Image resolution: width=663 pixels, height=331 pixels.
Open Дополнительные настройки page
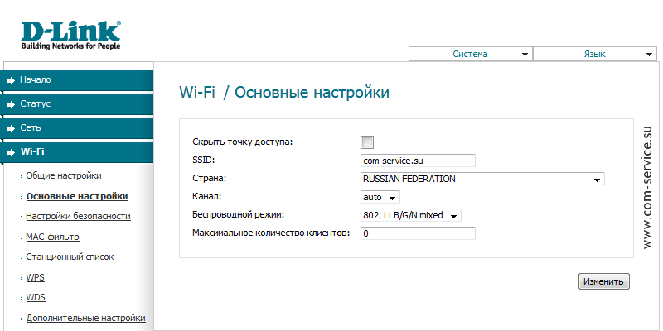pos(86,318)
